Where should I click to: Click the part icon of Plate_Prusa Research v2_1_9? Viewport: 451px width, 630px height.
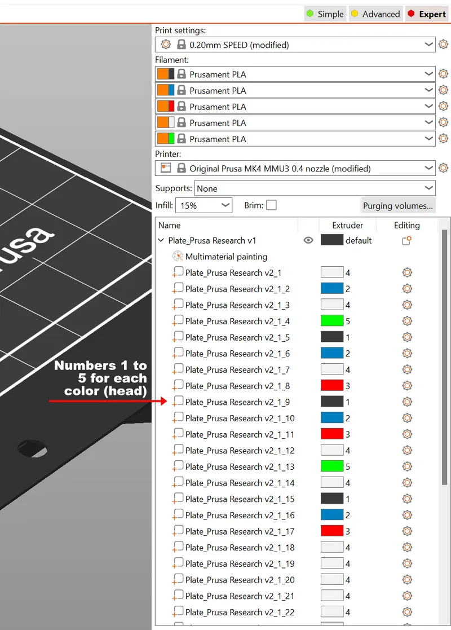tap(178, 402)
